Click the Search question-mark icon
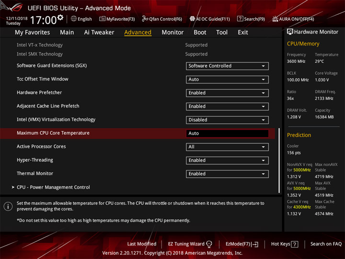Image resolution: width=345 pixels, height=259 pixels. [x=240, y=19]
